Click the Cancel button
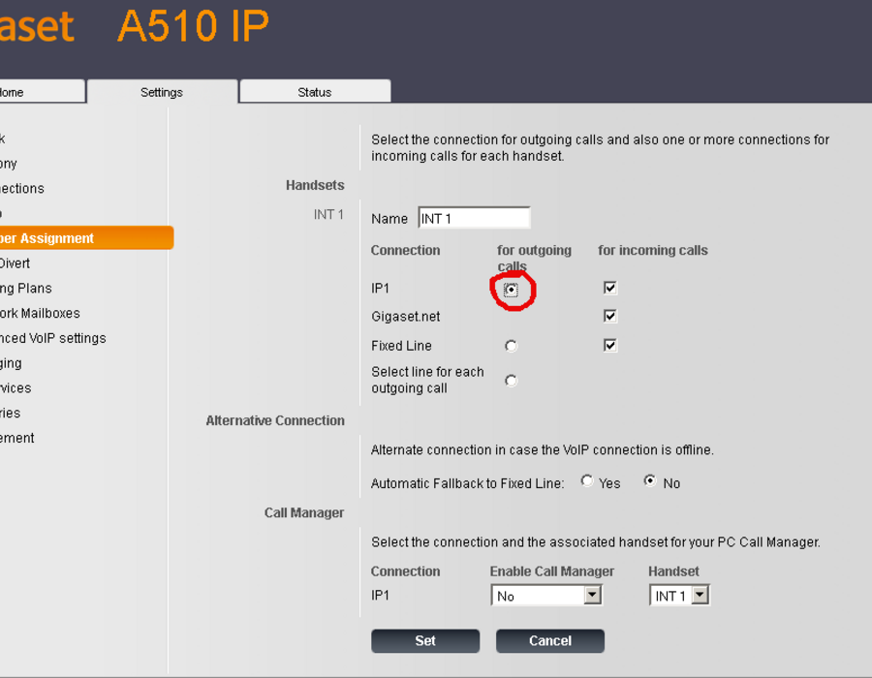The image size is (872, 678). point(550,641)
